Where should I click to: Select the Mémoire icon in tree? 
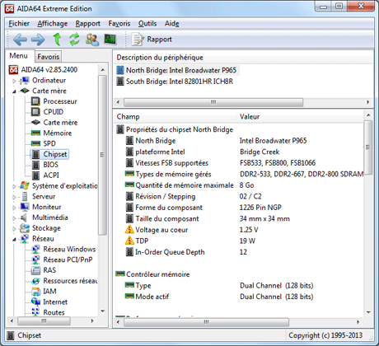coord(35,133)
